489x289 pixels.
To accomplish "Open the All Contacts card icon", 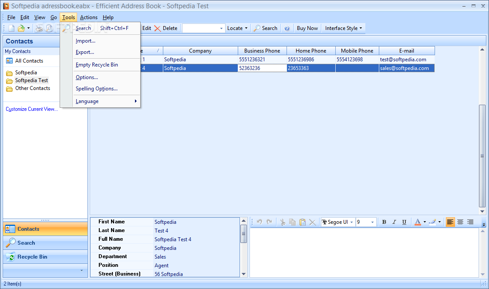I will tap(9, 61).
